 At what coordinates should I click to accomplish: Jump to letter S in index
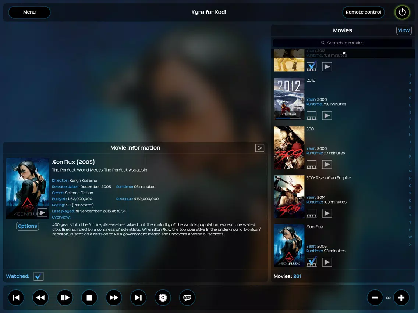410,215
